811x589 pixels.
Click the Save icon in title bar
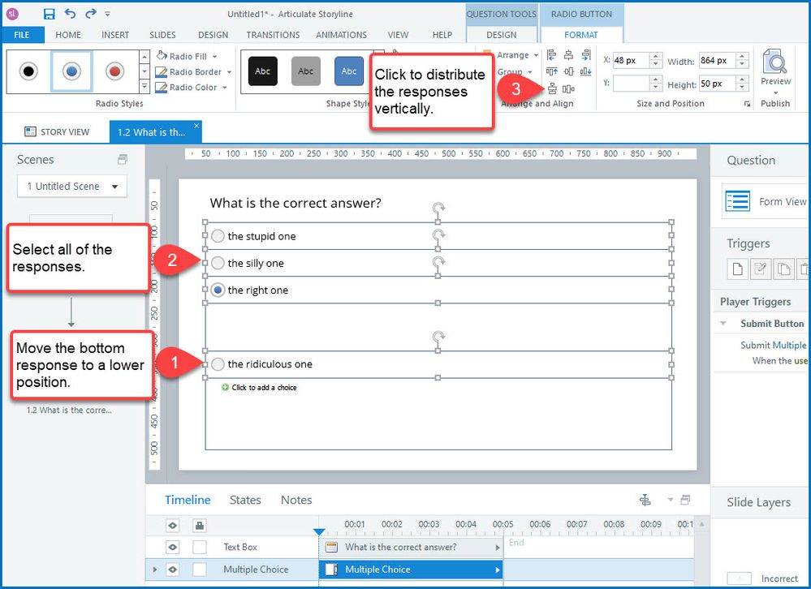tap(49, 14)
